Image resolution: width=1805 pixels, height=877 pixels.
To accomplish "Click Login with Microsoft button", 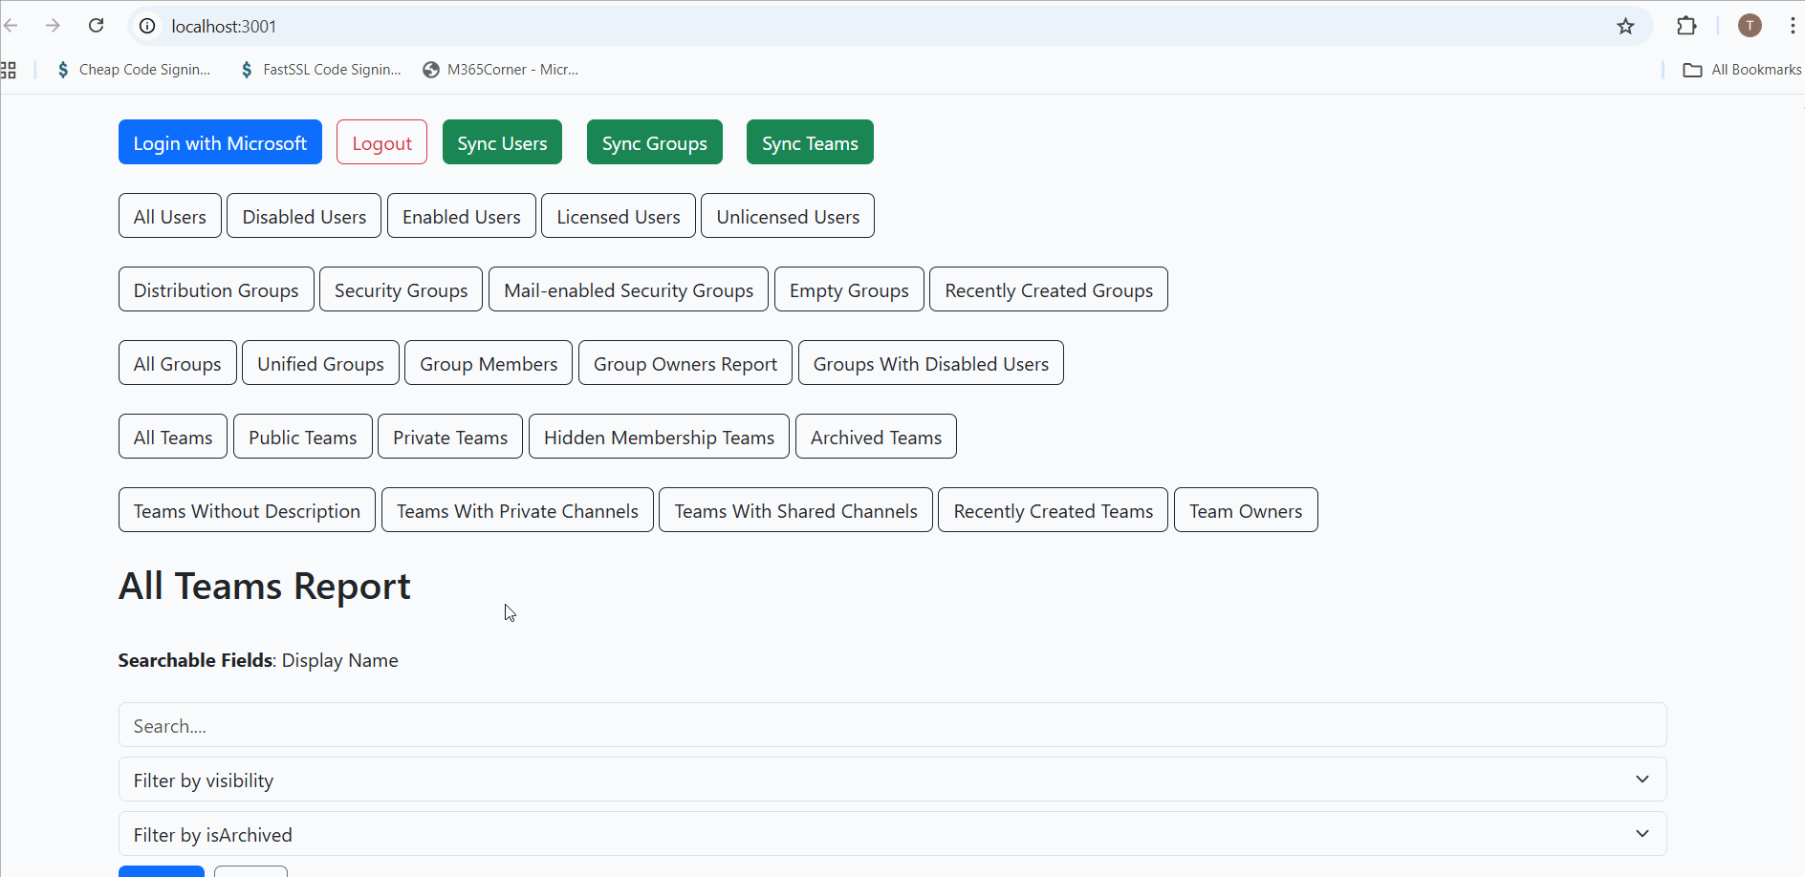I will (220, 142).
